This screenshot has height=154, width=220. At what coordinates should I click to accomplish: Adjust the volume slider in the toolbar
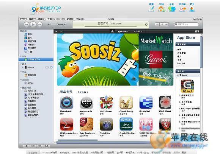pyautogui.click(x=57, y=24)
